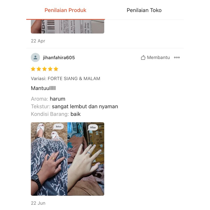Open the shipping label photo thumbnail
The width and height of the screenshot is (210, 210).
click(67, 27)
